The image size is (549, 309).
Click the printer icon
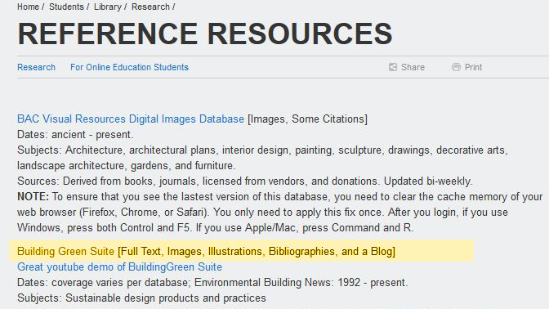pyautogui.click(x=456, y=67)
